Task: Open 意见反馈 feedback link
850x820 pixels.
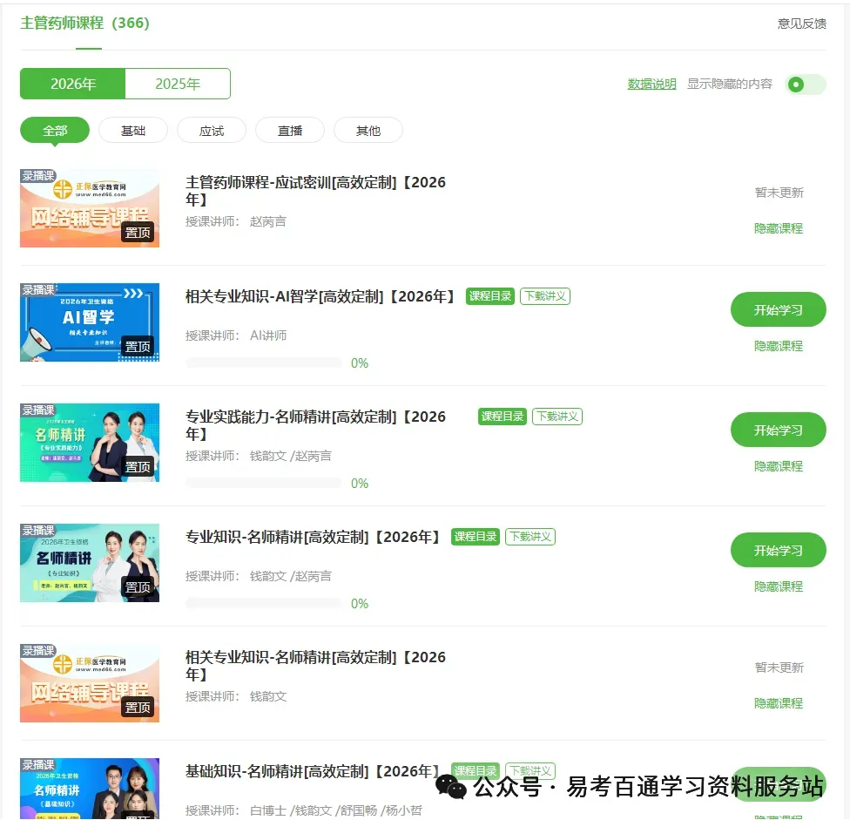Action: click(802, 24)
